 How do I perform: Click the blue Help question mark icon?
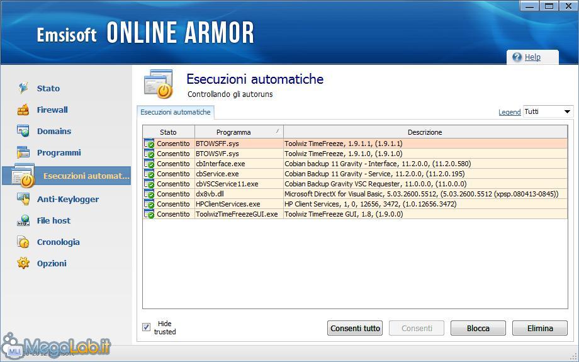517,57
